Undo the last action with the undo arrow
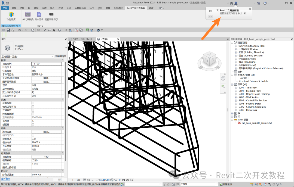Screen dimensions: 294x187 [19, 30]
